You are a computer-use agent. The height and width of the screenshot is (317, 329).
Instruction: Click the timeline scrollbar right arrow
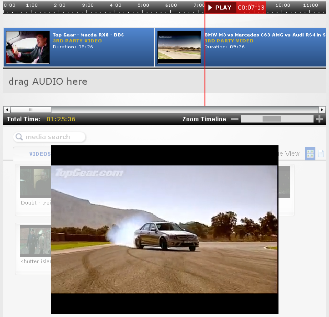(x=322, y=110)
